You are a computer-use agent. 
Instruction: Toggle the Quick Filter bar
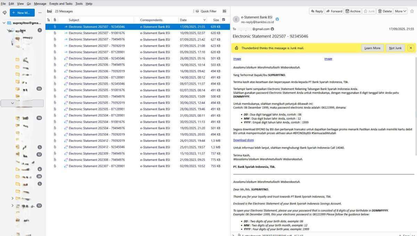coord(206,11)
